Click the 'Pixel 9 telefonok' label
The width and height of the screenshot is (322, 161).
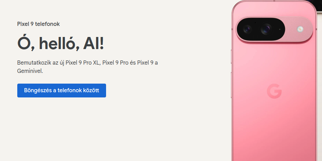tap(38, 24)
